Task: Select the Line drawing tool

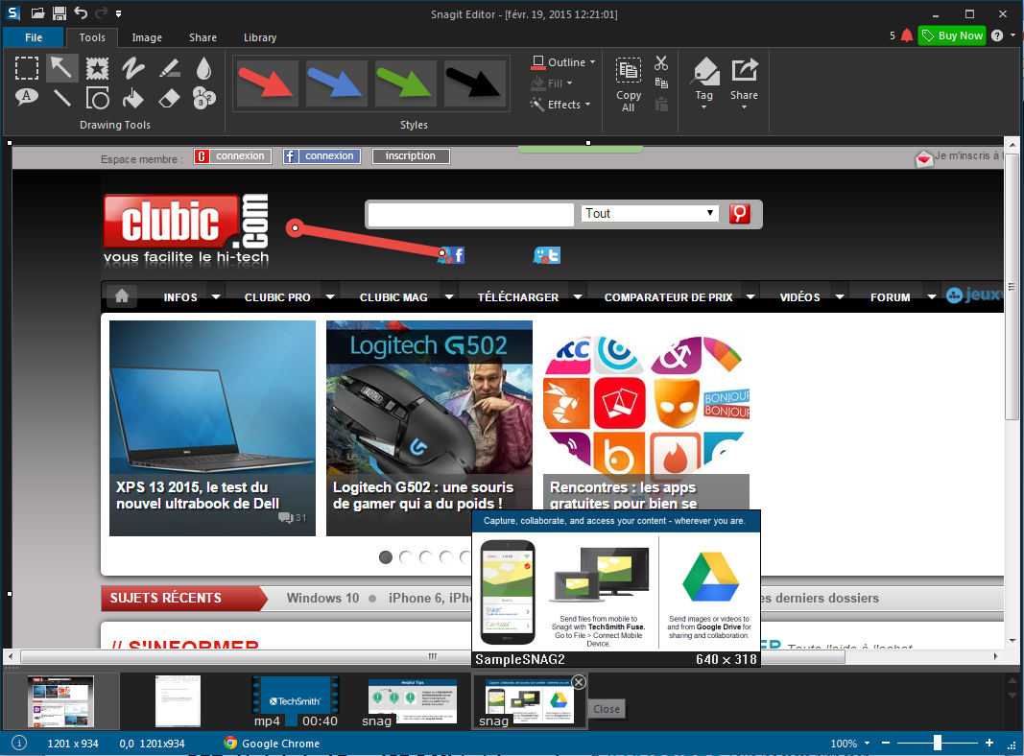Action: [62, 98]
